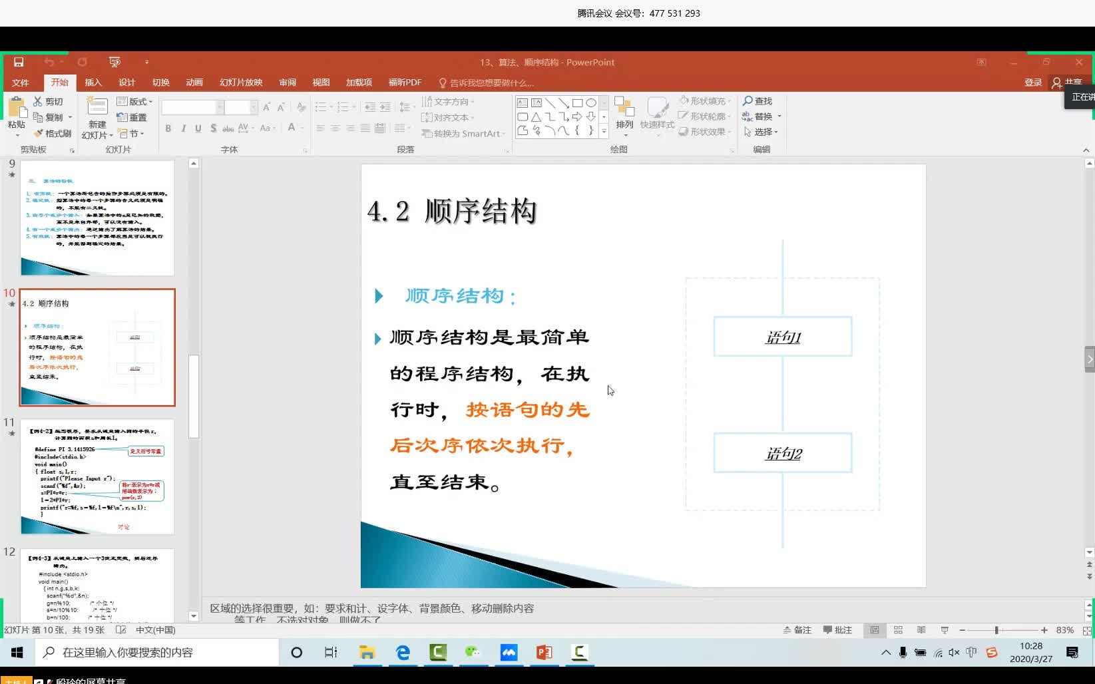The height and width of the screenshot is (684, 1095).
Task: Open the shapes gallery More dropdown
Action: click(603, 131)
